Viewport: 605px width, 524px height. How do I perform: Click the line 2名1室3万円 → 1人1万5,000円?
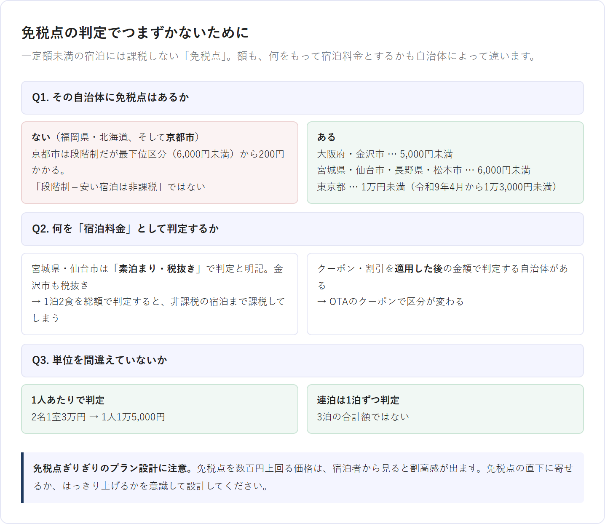98,417
